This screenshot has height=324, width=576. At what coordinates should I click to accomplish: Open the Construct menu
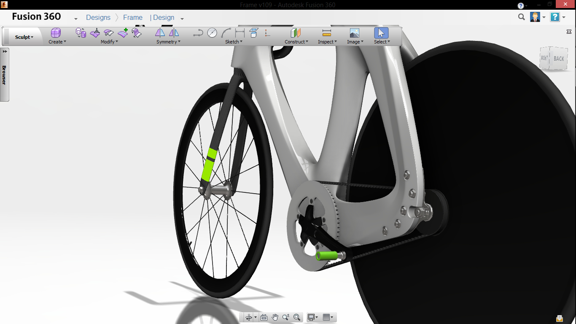coord(296,42)
